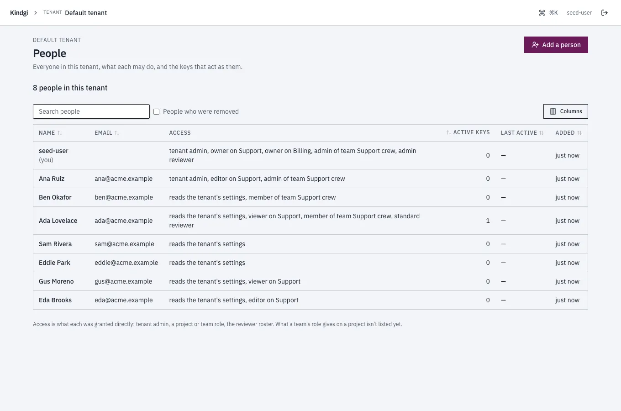This screenshot has width=621, height=411.
Task: Sort by Last Active column arrows
Action: (542, 133)
